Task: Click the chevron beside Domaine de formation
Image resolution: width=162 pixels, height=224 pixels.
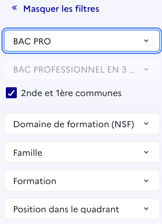Action: pos(146,124)
